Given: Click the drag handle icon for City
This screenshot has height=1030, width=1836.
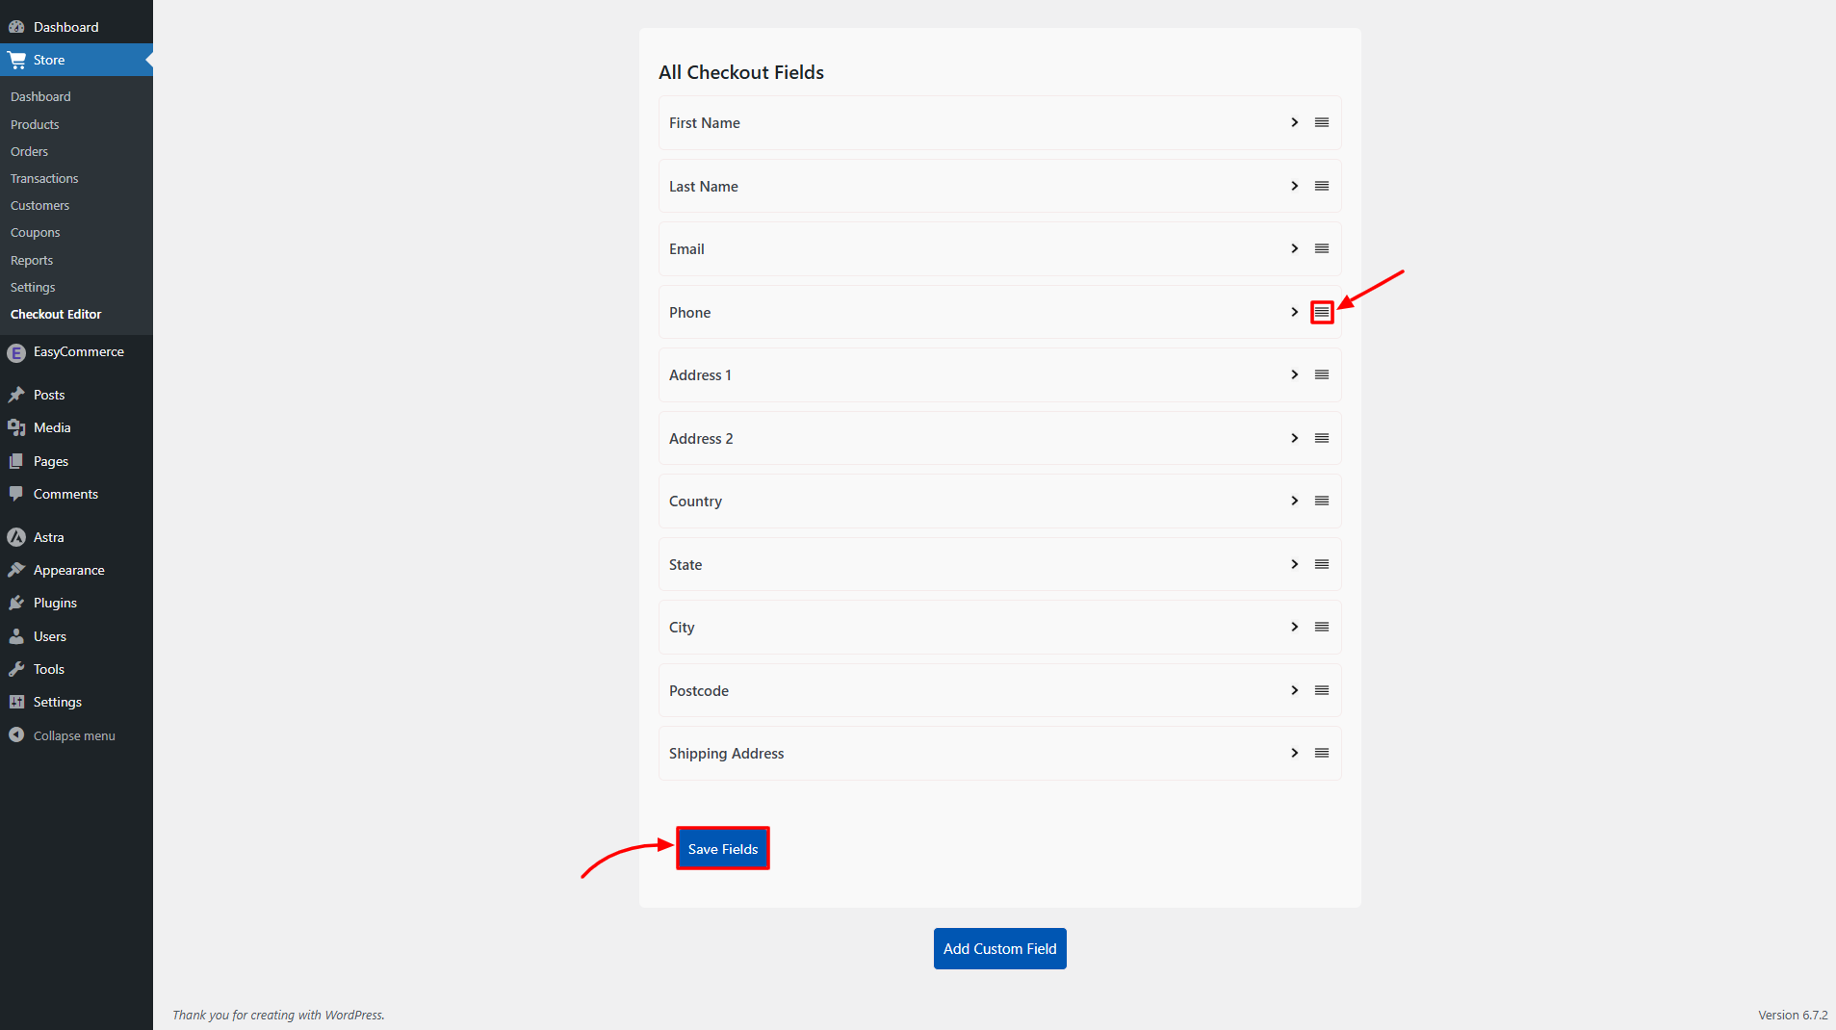Looking at the screenshot, I should pyautogui.click(x=1322, y=627).
